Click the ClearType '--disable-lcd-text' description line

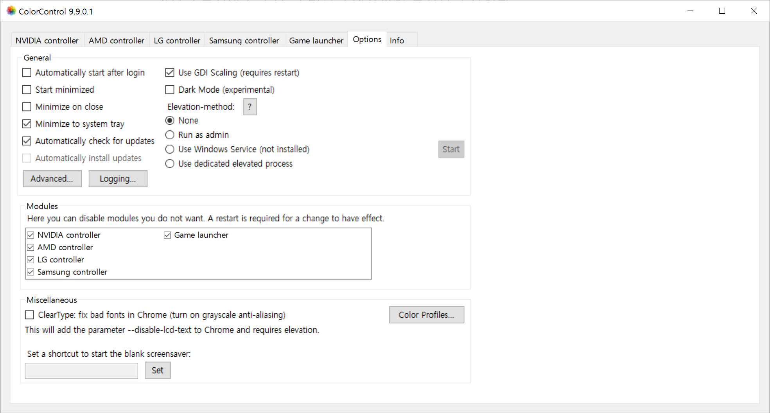pos(172,330)
